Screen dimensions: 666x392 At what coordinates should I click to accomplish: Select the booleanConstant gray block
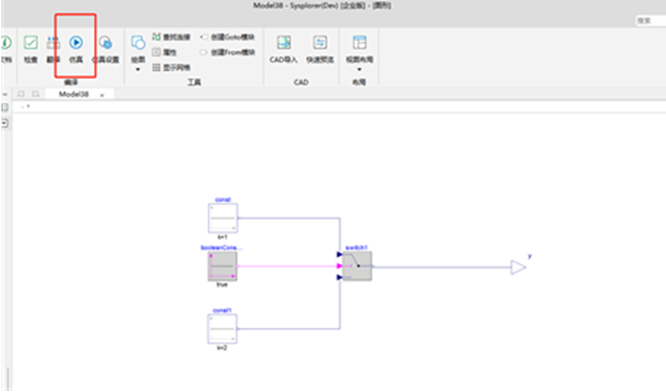222,266
